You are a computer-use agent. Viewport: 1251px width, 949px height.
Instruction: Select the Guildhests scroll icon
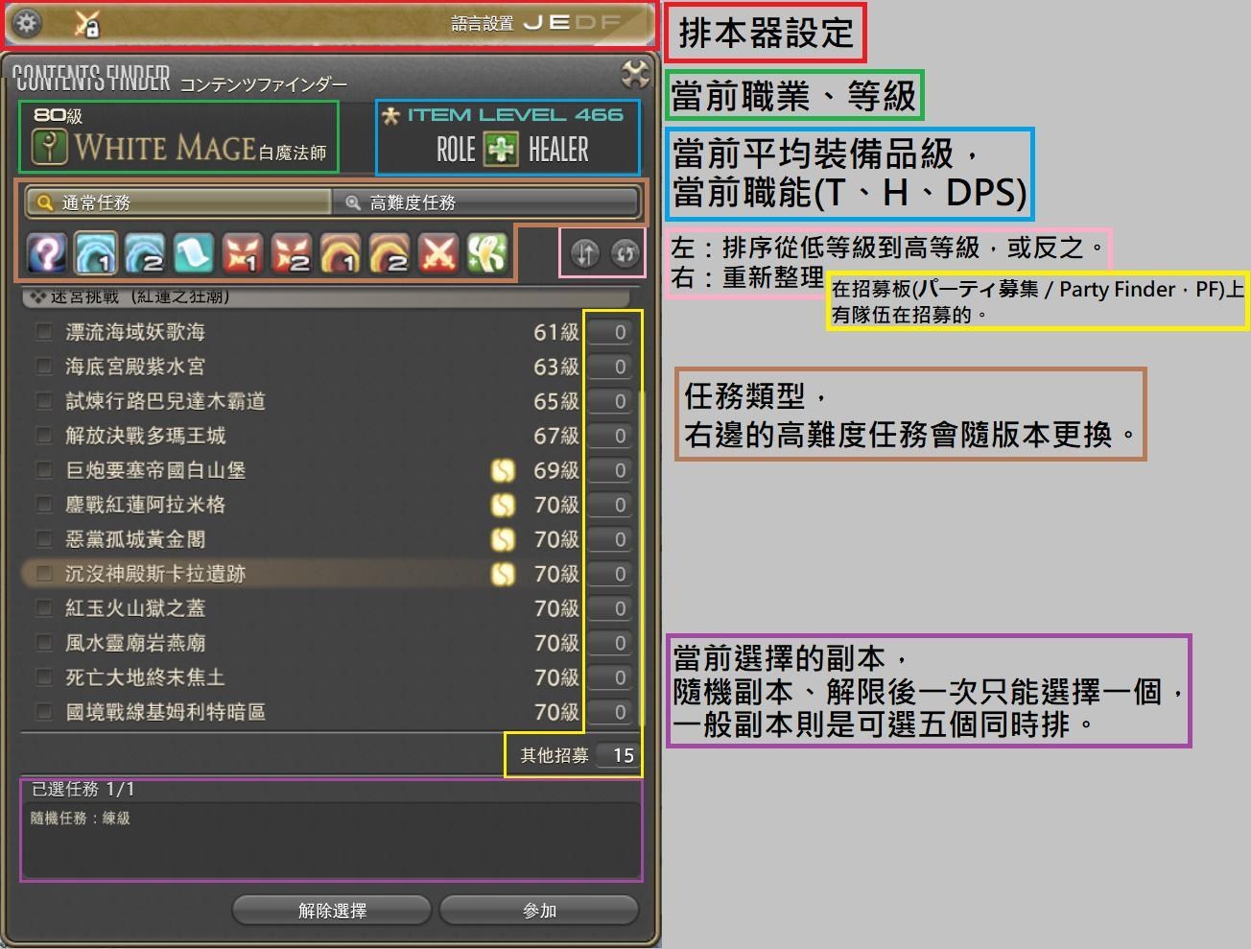[194, 254]
